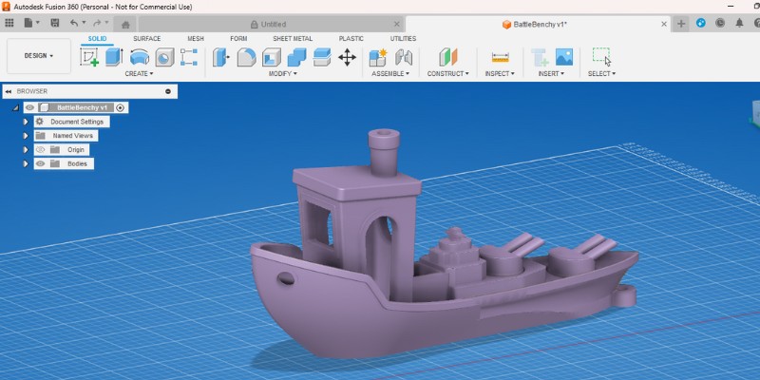Select the Move/Copy arrows tool
Image resolution: width=760 pixels, height=380 pixels.
point(347,58)
